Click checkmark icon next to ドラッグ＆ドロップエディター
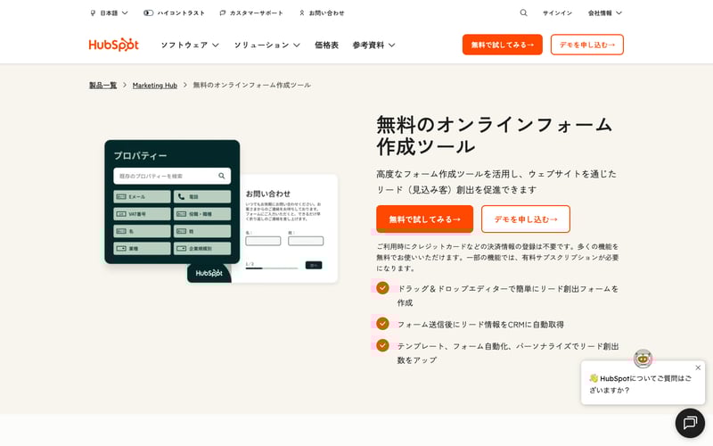The image size is (713, 446). tap(382, 287)
